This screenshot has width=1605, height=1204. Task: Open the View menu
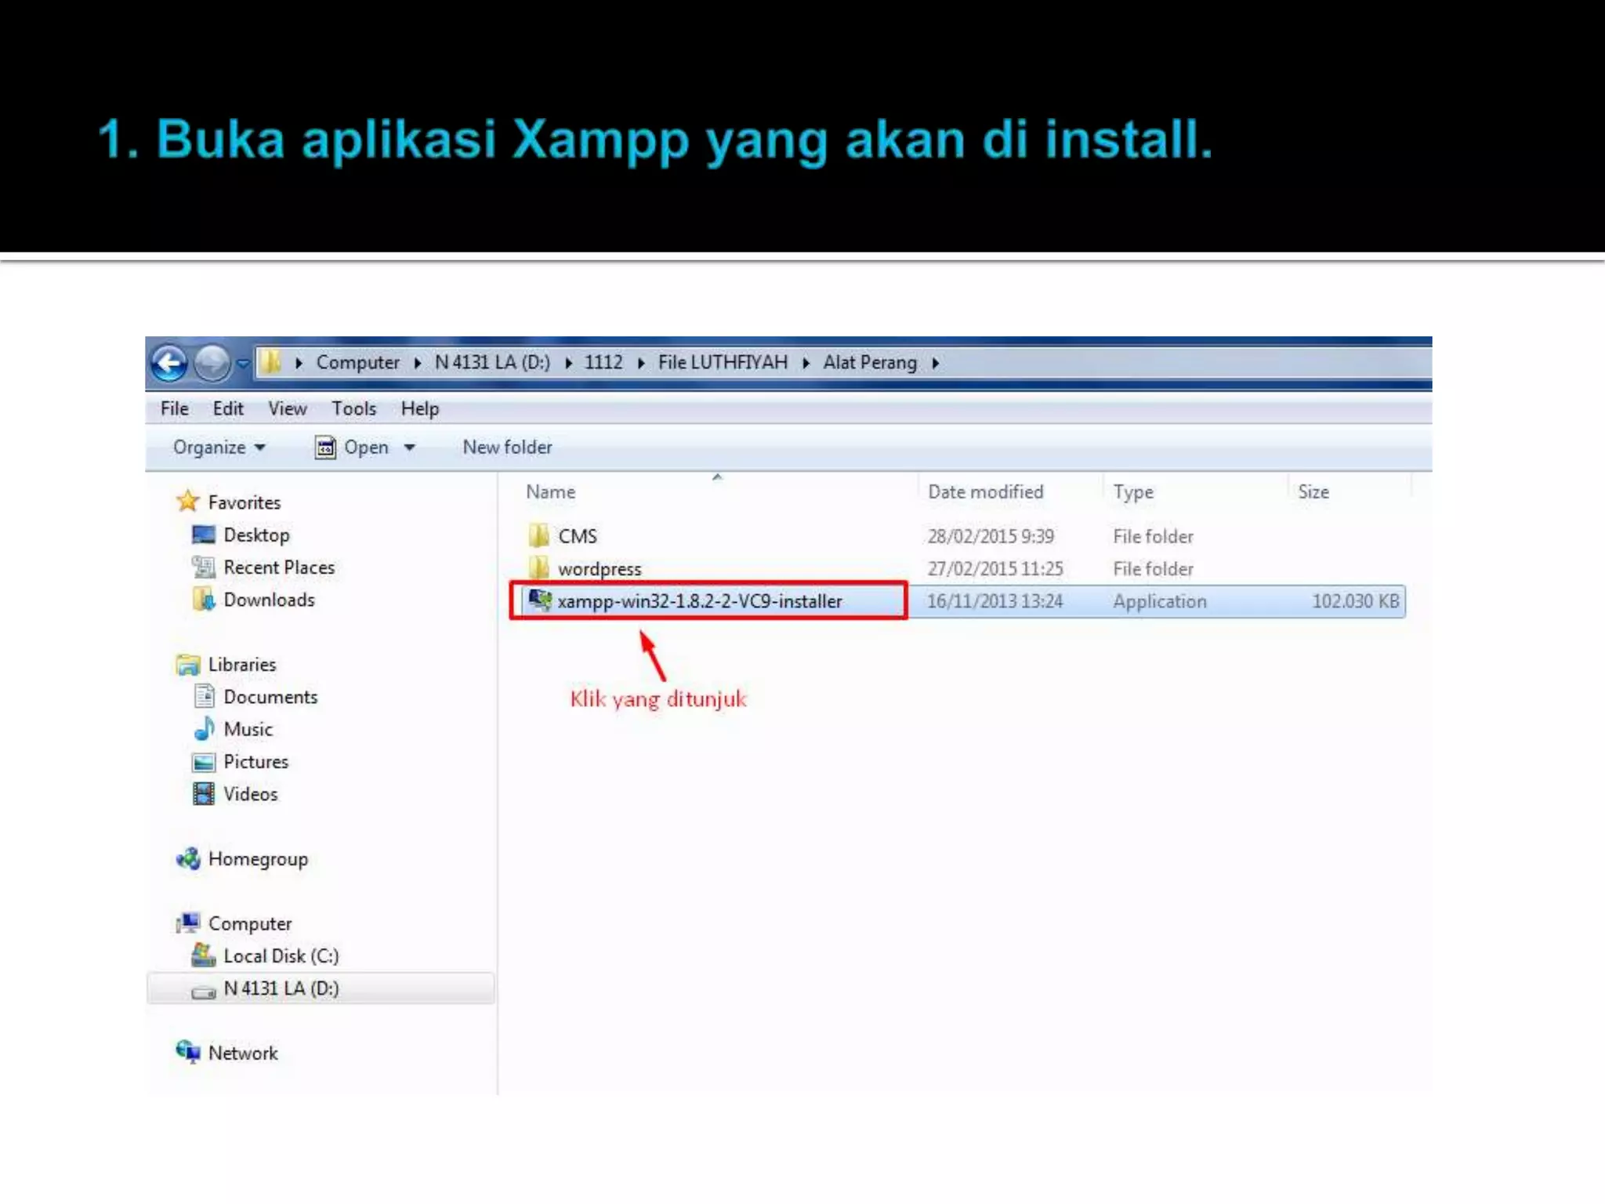(287, 408)
